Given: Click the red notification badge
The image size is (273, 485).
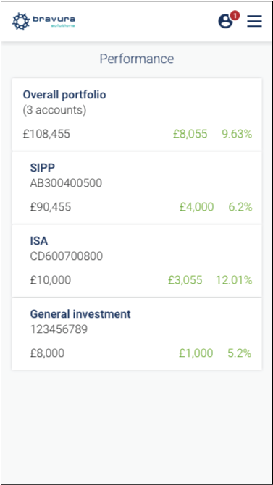Looking at the screenshot, I should click(x=235, y=15).
